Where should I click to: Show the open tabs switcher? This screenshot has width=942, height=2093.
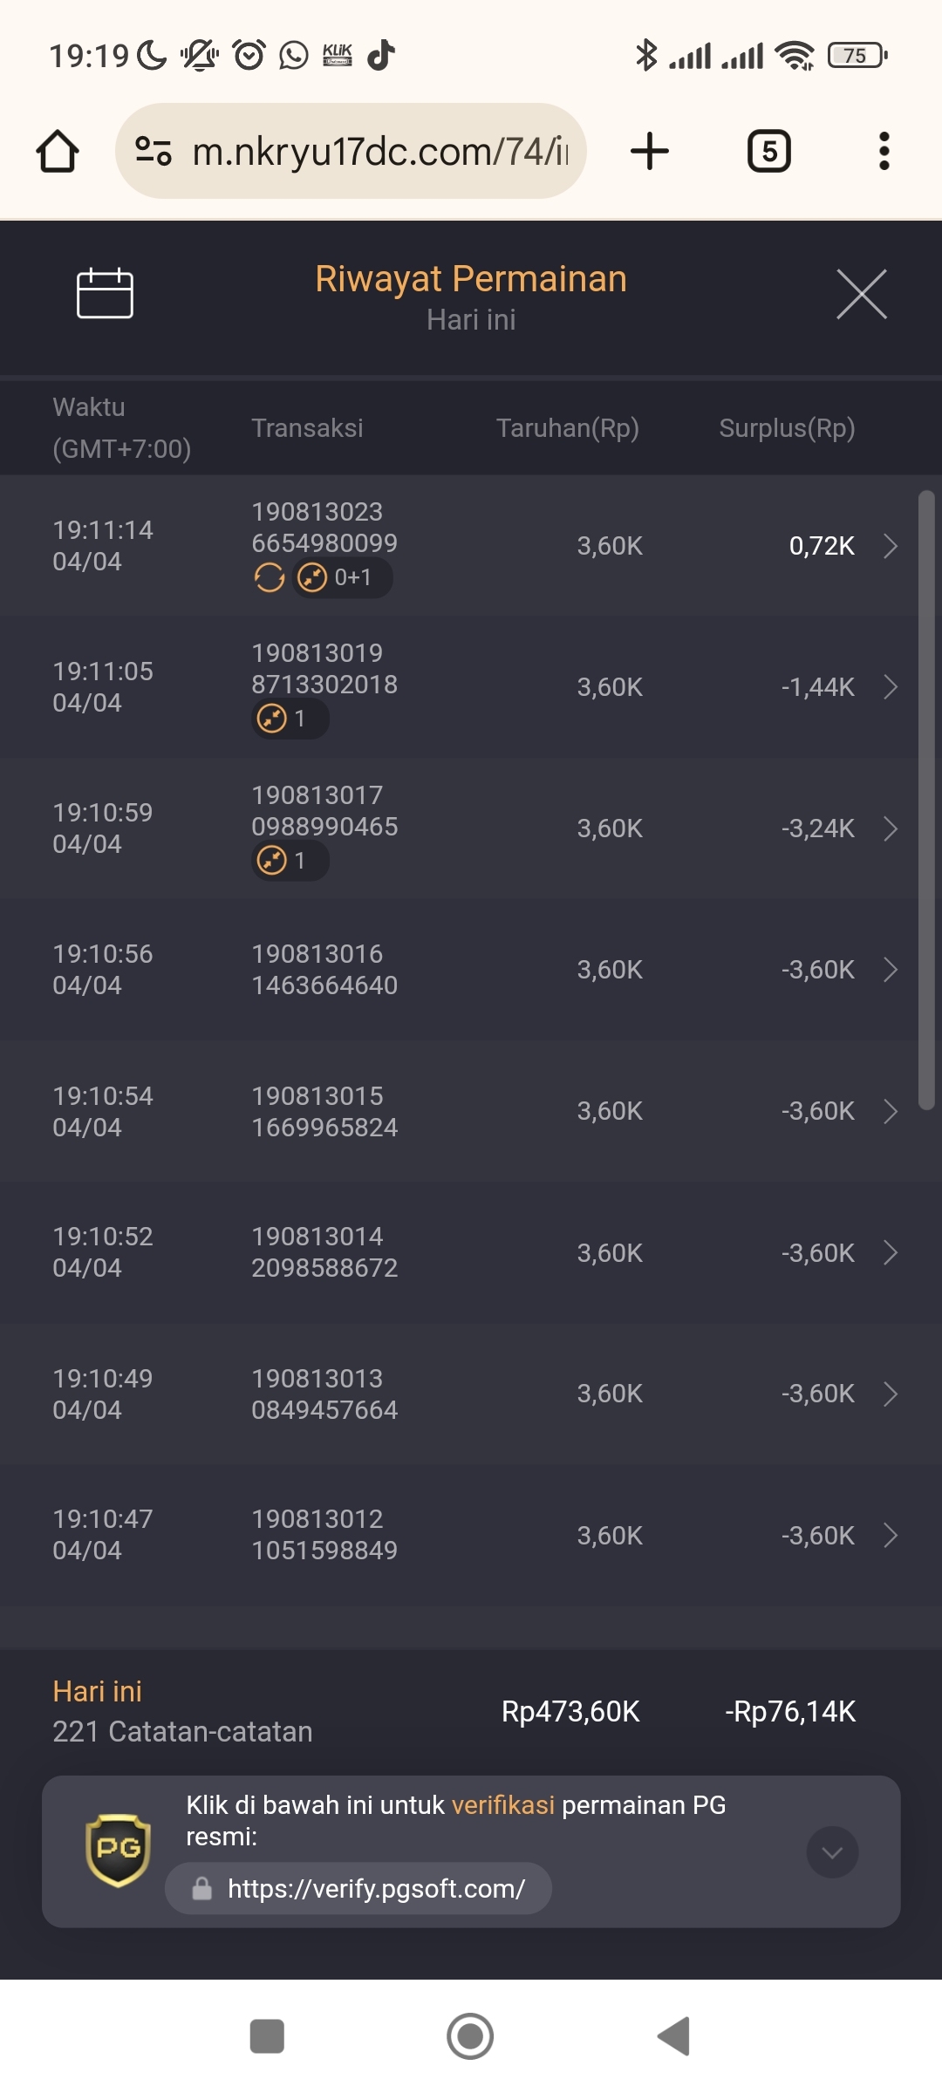[x=769, y=151]
